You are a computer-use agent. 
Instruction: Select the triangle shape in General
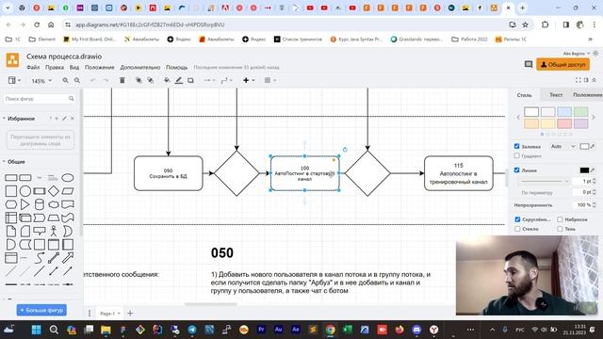(25, 204)
